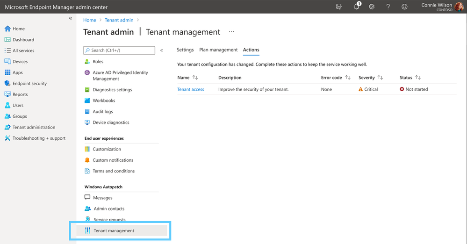467x244 pixels.
Task: Click the All services list icon
Action: click(x=7, y=50)
